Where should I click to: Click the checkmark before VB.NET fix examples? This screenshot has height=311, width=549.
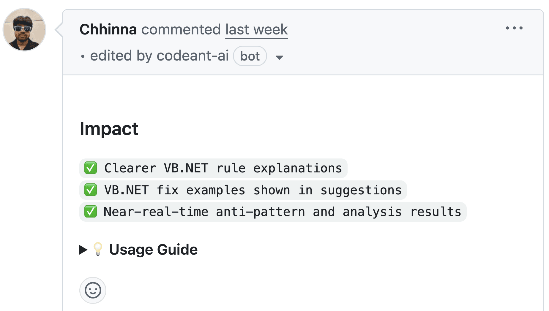click(x=91, y=190)
